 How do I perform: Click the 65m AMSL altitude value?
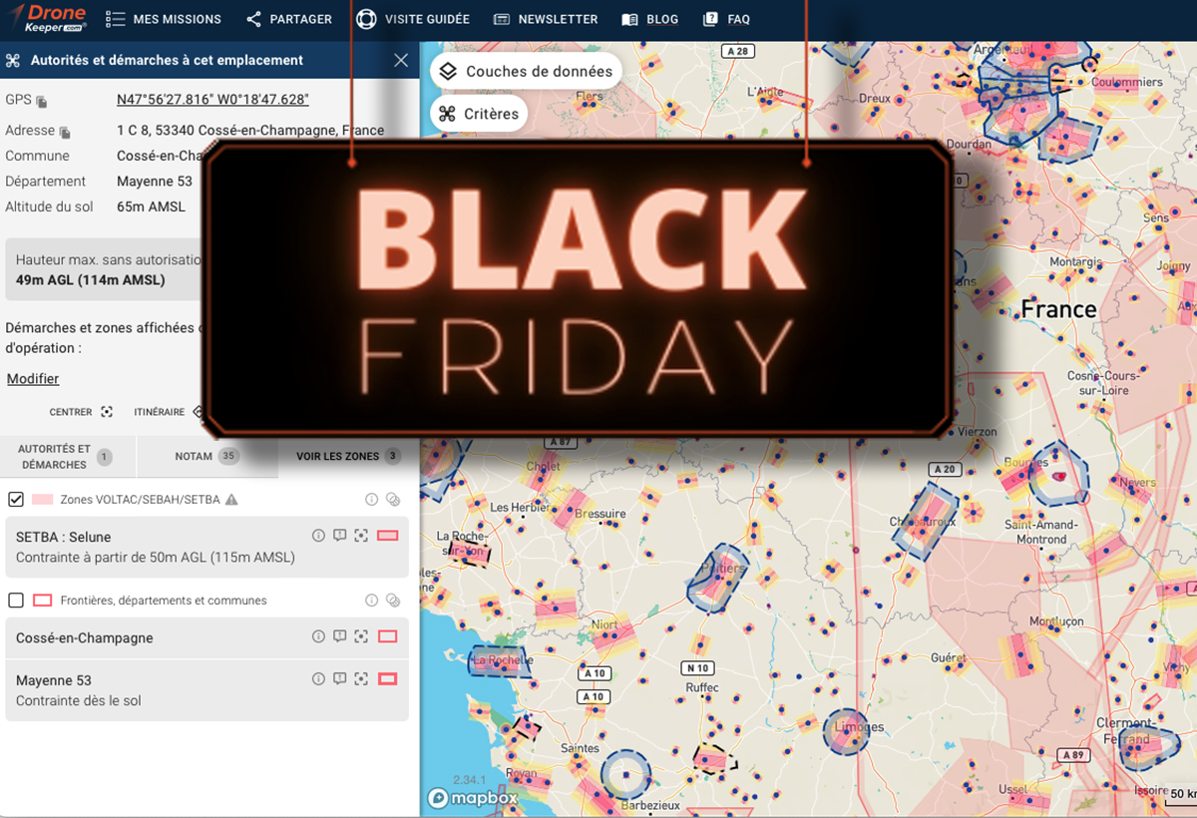pos(151,207)
